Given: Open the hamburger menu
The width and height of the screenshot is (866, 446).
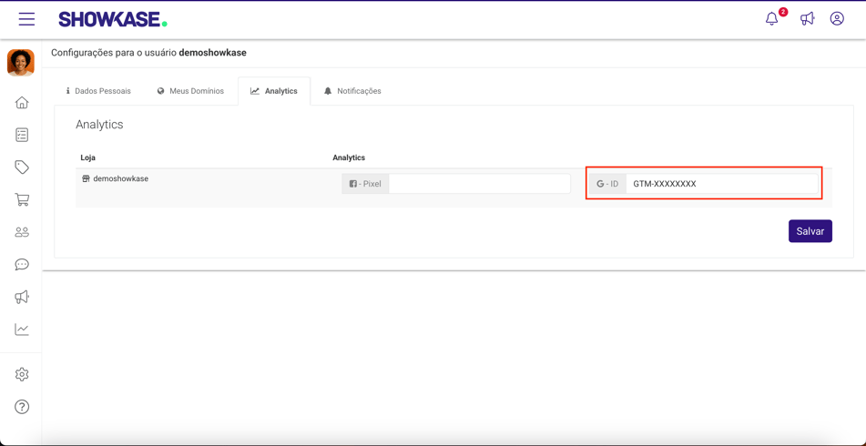Looking at the screenshot, I should coord(26,19).
